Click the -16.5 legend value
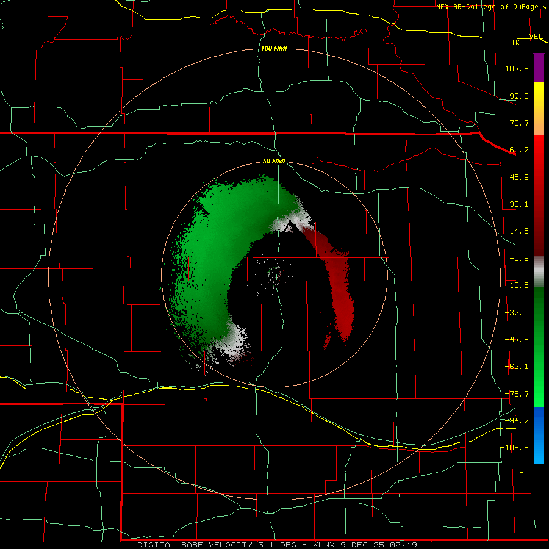 517,285
